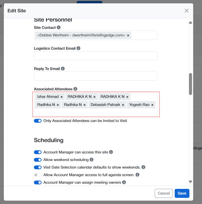Click scroll down arrow in dialog
This screenshot has height=204, width=202.
pos(191,182)
